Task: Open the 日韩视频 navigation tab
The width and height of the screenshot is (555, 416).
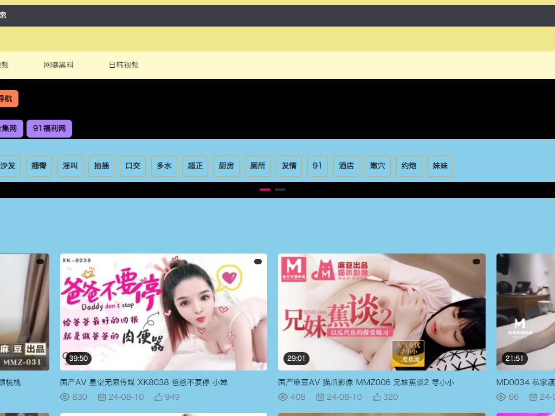Action: [124, 65]
